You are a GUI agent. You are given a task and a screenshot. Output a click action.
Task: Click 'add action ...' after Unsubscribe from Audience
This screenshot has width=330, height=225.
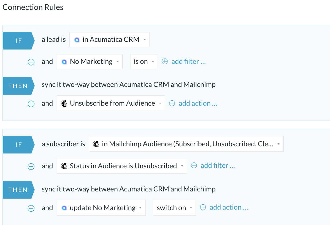pos(198,103)
